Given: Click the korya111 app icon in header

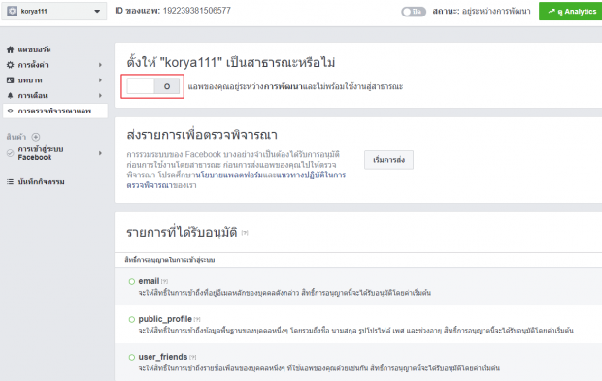Looking at the screenshot, I should (13, 11).
